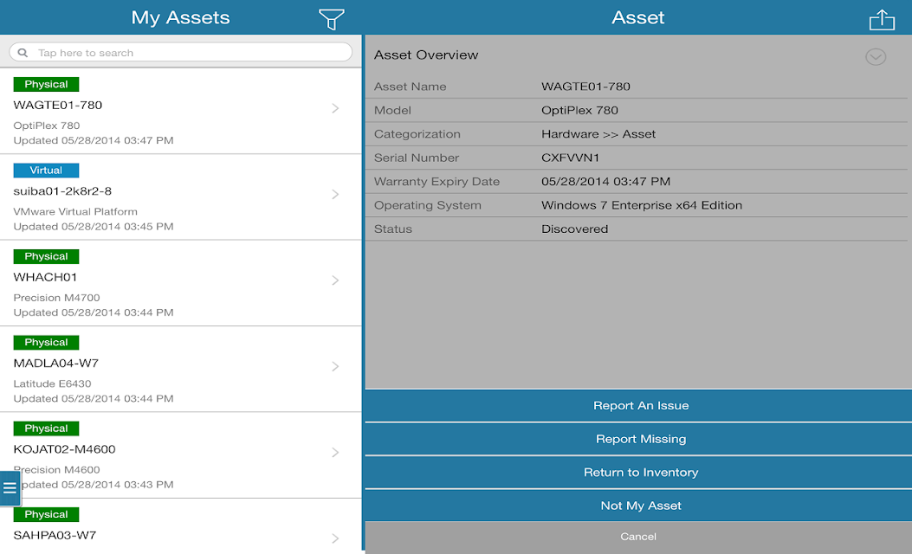Viewport: 912px width, 554px height.
Task: Click the Physical tag on SAHPA03-W7
Action: pos(46,514)
